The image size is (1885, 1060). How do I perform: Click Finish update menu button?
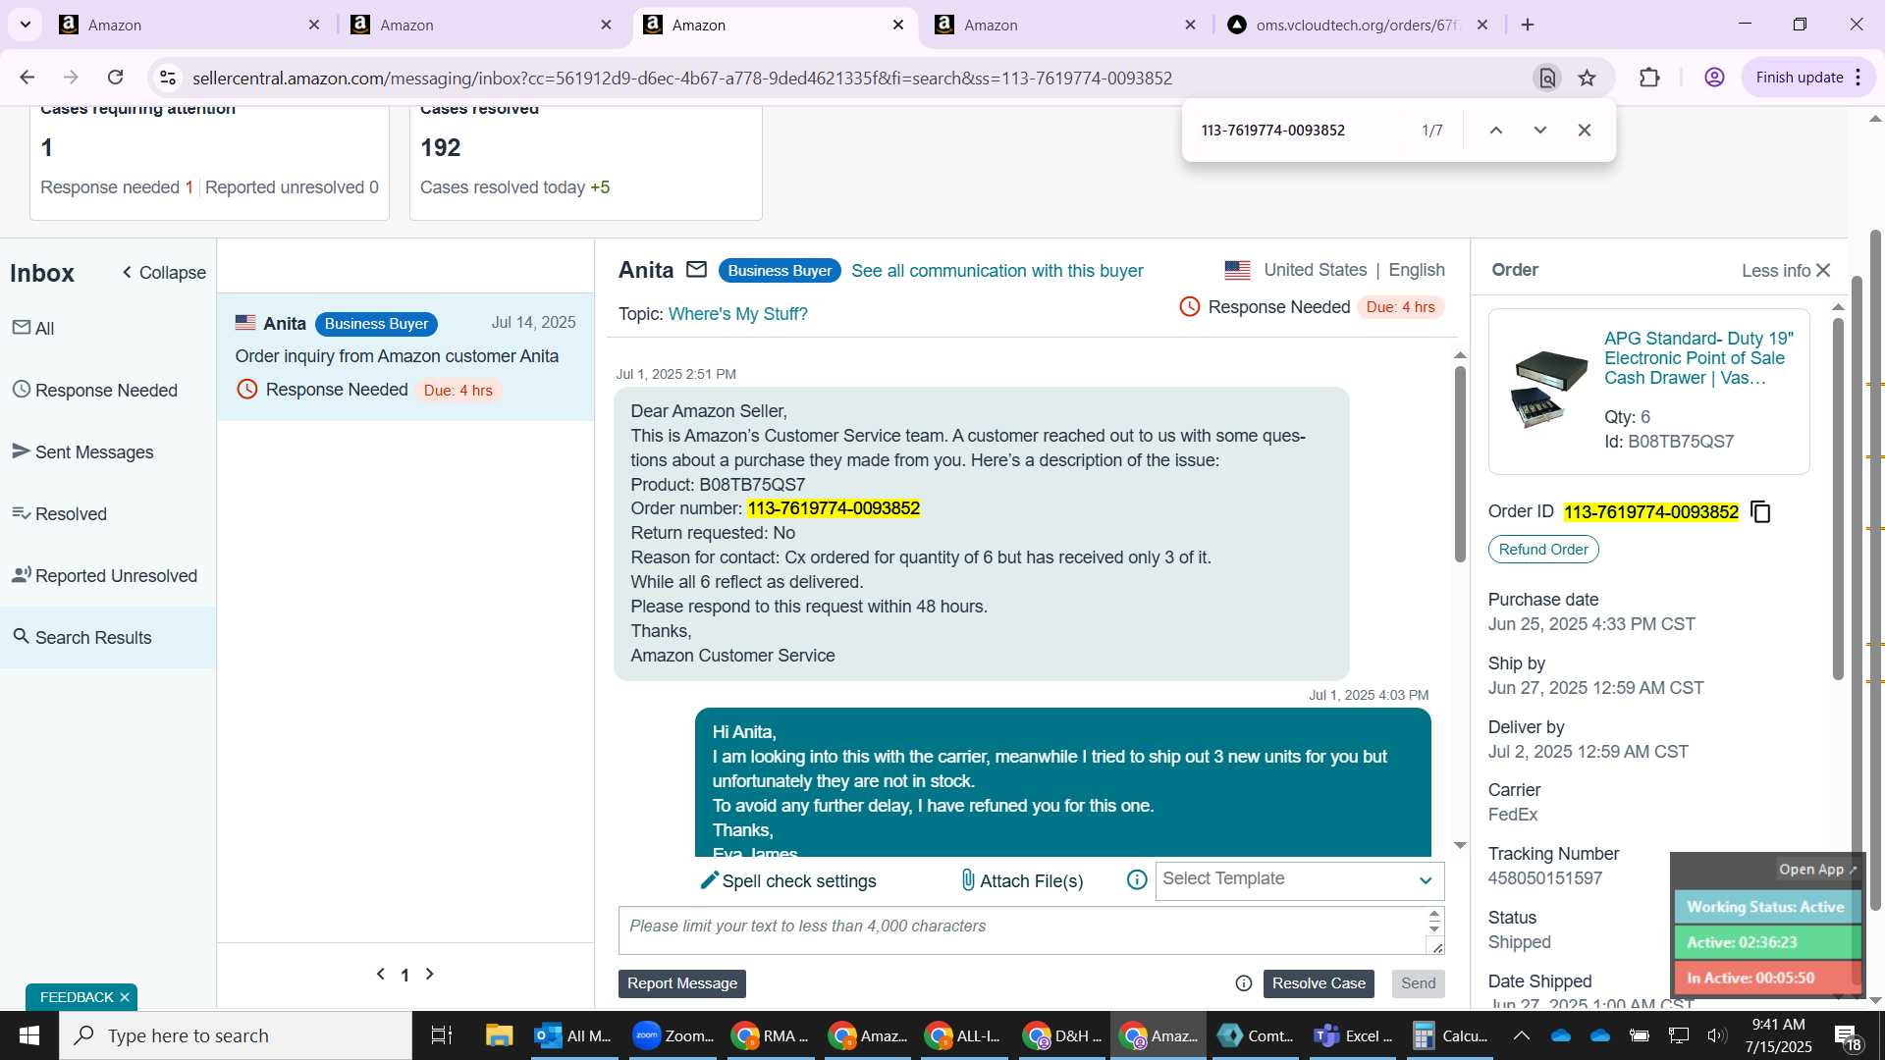pos(1808,78)
